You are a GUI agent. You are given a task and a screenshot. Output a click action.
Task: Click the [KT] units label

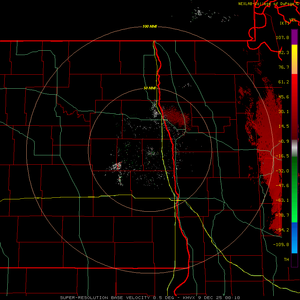(x=285, y=23)
